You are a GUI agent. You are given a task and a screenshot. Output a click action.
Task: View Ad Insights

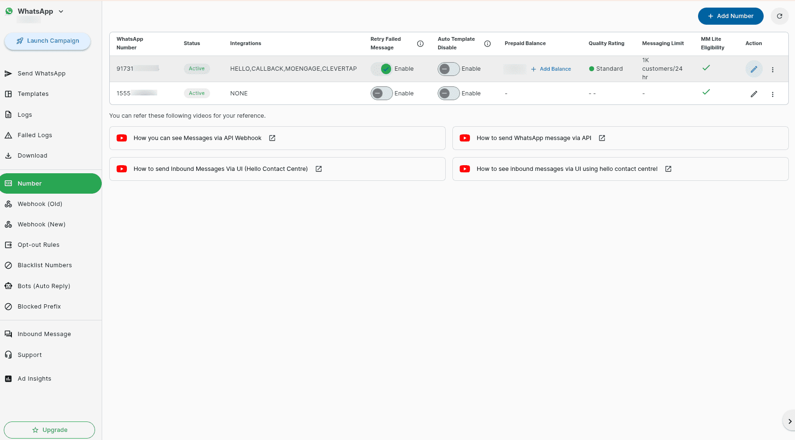[34, 379]
